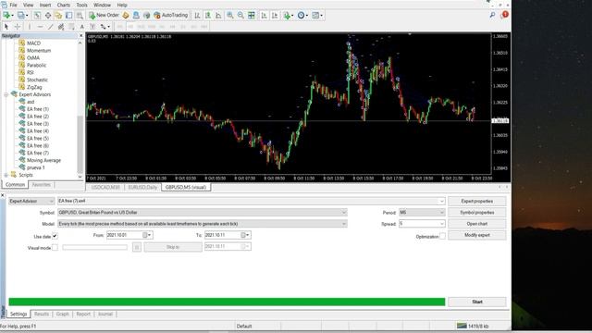Select the crosshair tool
The image size is (592, 333).
click(17, 27)
